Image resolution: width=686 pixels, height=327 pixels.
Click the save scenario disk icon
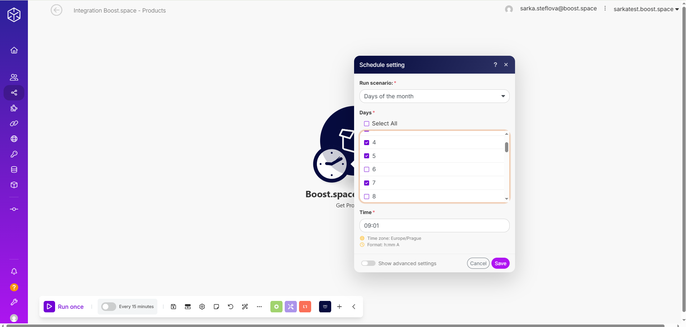pos(173,307)
